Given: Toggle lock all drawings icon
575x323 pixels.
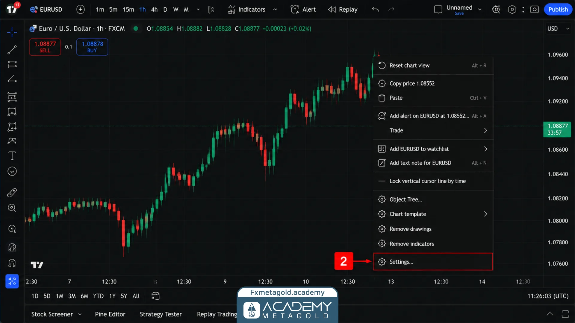Looking at the screenshot, I should coord(12,248).
